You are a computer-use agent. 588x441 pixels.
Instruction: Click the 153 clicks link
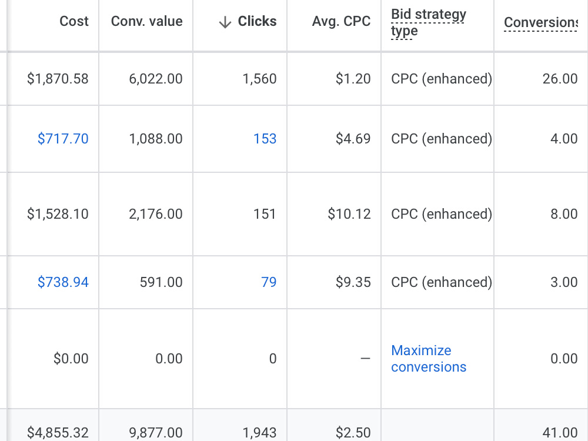[265, 139]
